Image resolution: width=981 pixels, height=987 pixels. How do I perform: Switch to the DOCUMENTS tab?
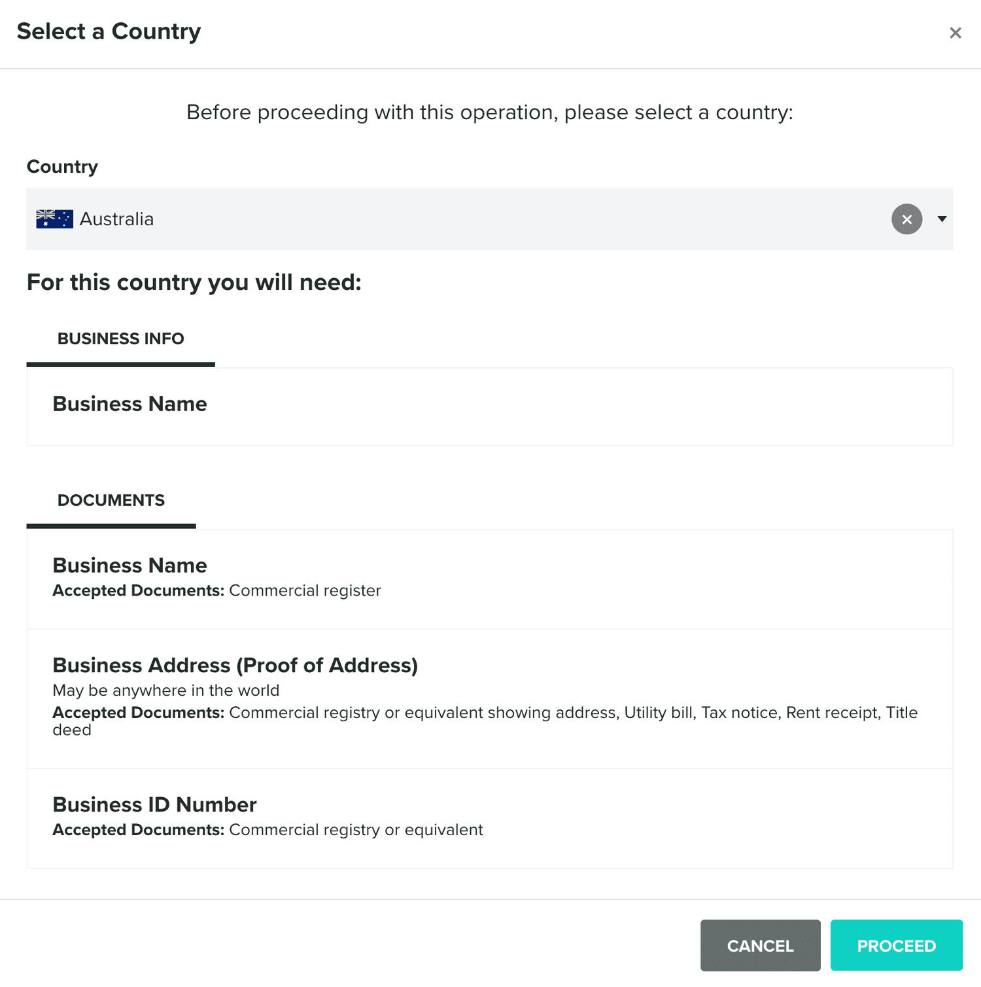(111, 501)
